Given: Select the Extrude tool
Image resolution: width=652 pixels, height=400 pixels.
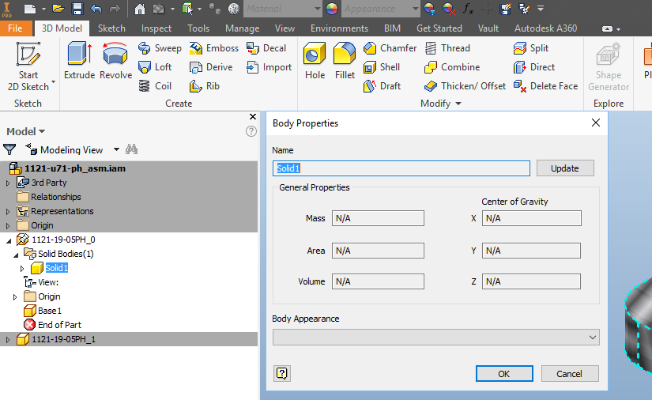Looking at the screenshot, I should point(79,61).
